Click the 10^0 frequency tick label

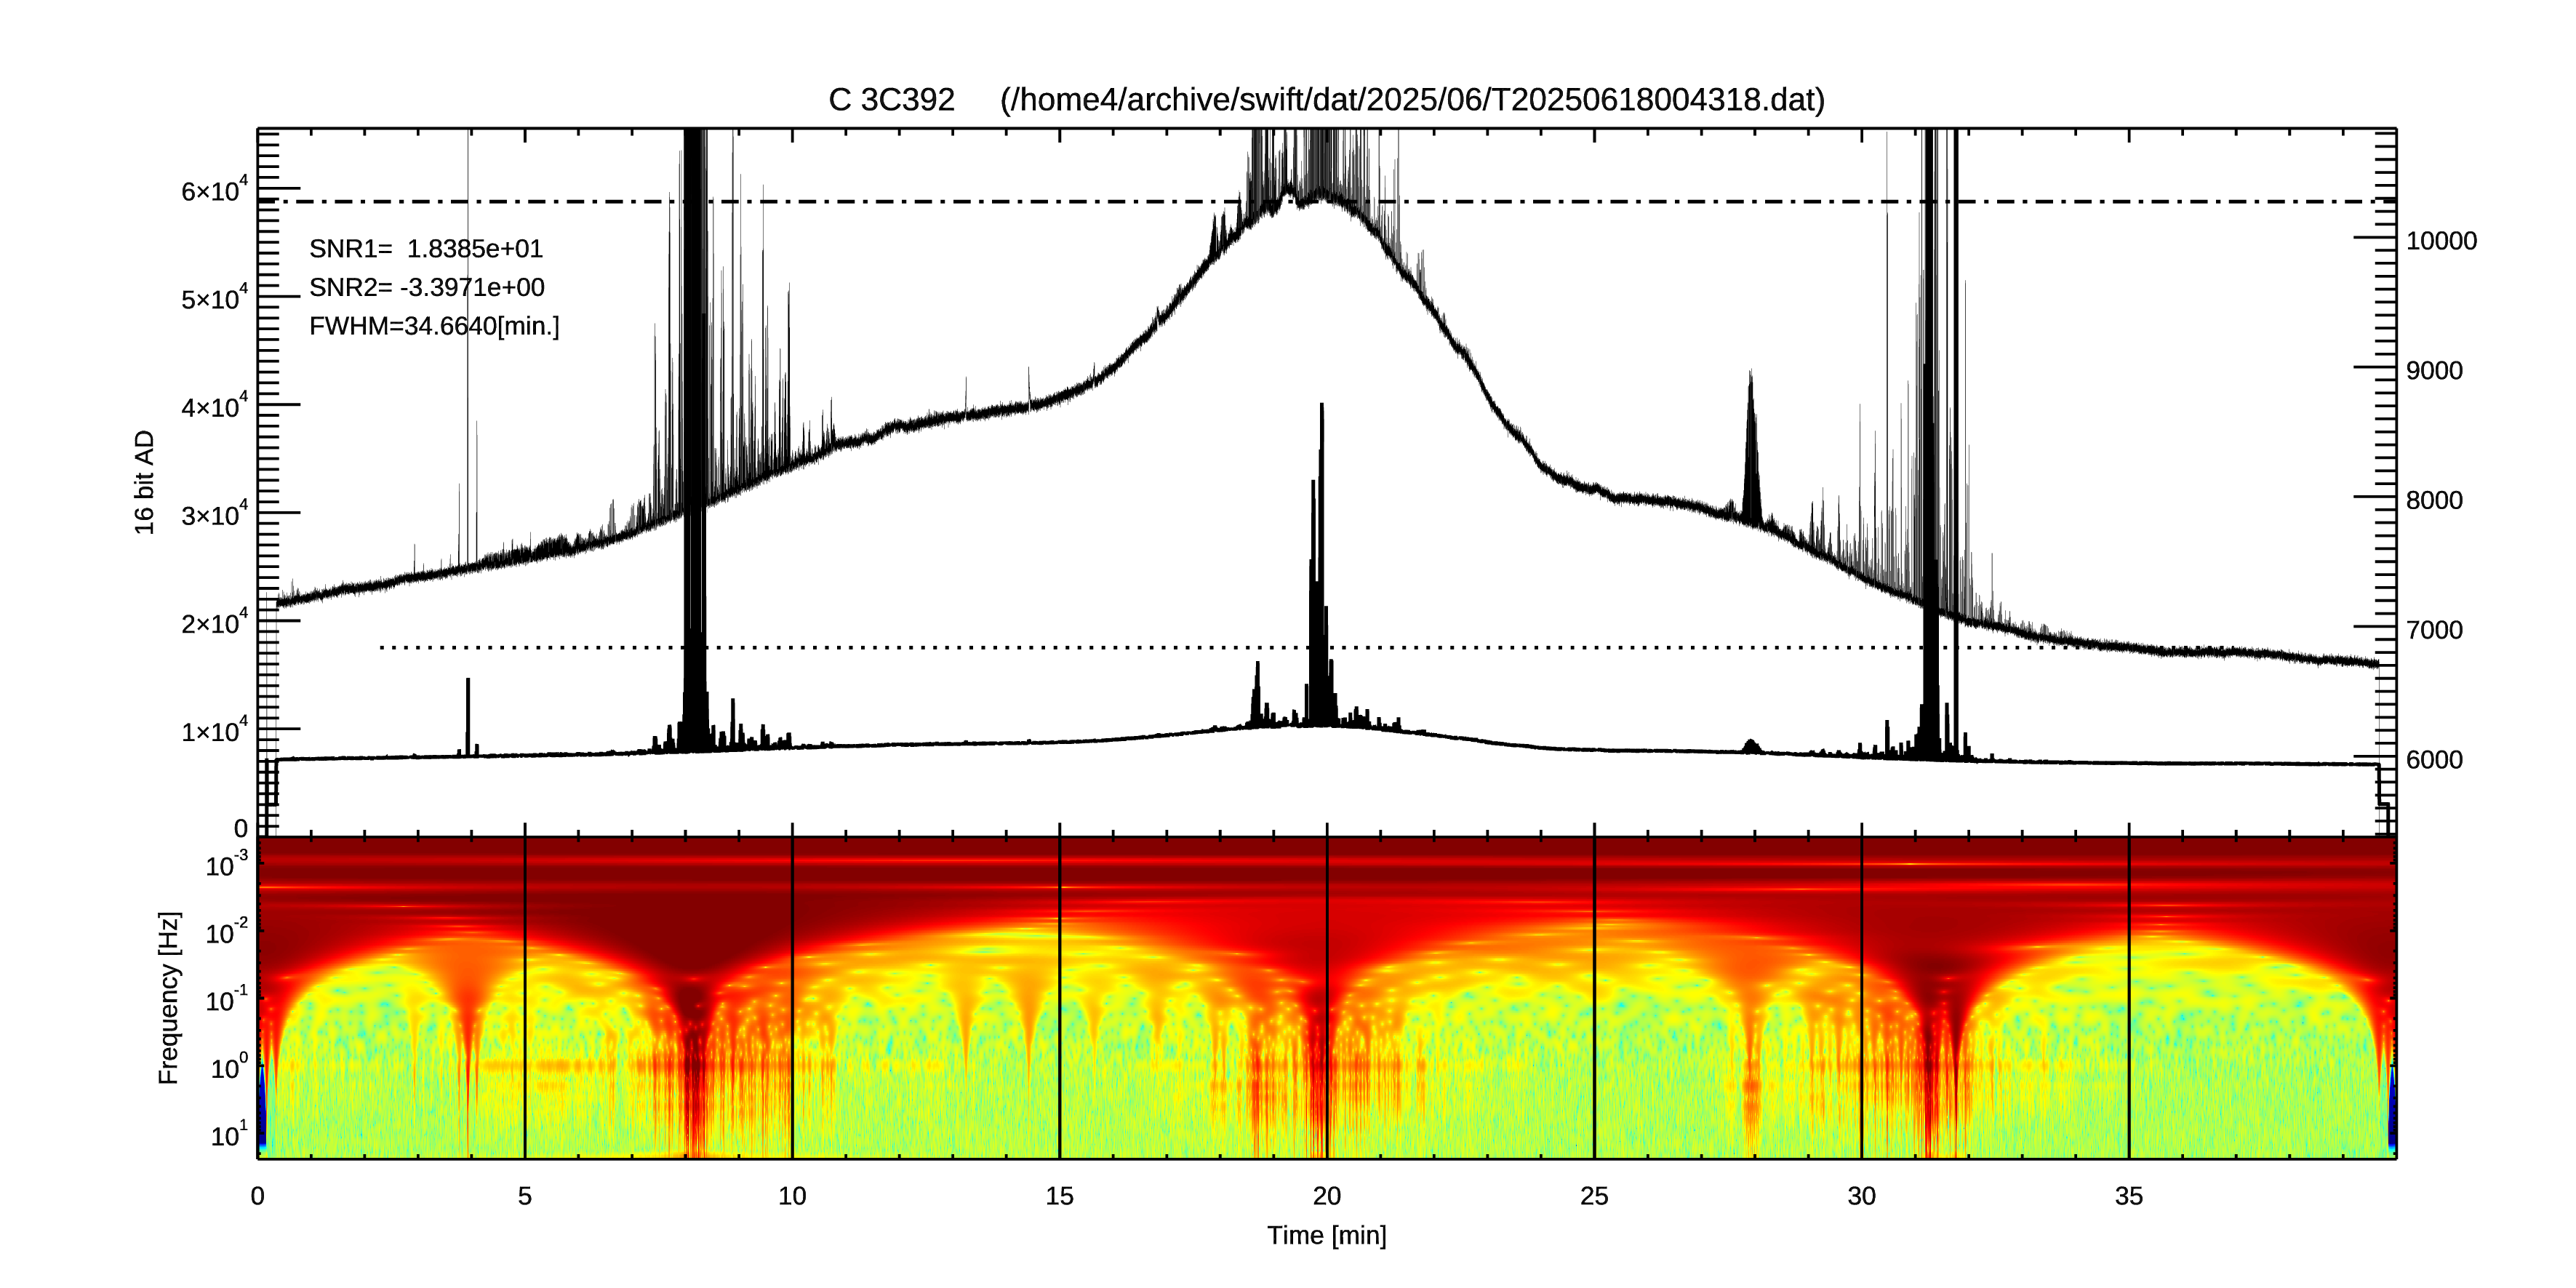click(228, 1067)
